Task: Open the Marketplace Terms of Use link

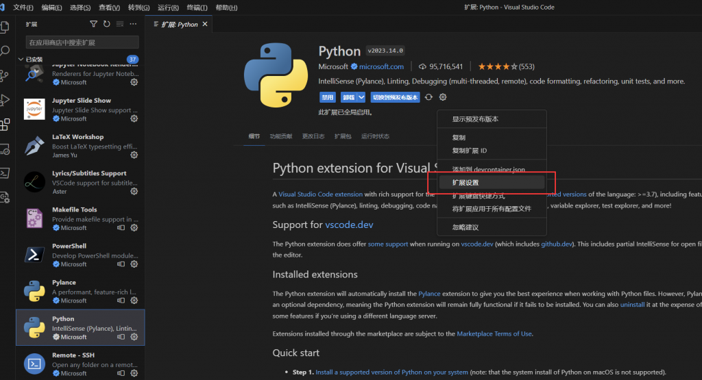Action: tap(494, 333)
